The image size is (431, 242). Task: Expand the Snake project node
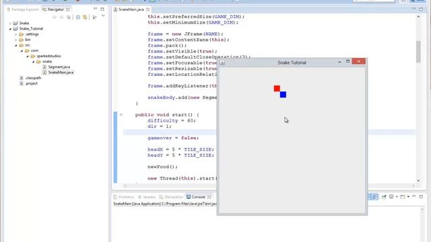[10, 24]
